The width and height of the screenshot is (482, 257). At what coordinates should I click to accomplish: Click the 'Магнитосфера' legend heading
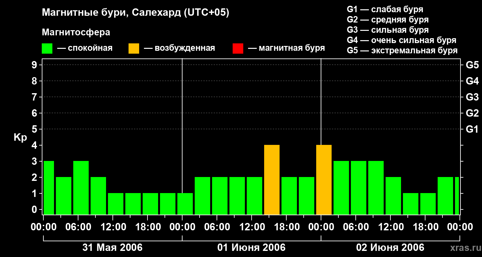click(x=76, y=32)
